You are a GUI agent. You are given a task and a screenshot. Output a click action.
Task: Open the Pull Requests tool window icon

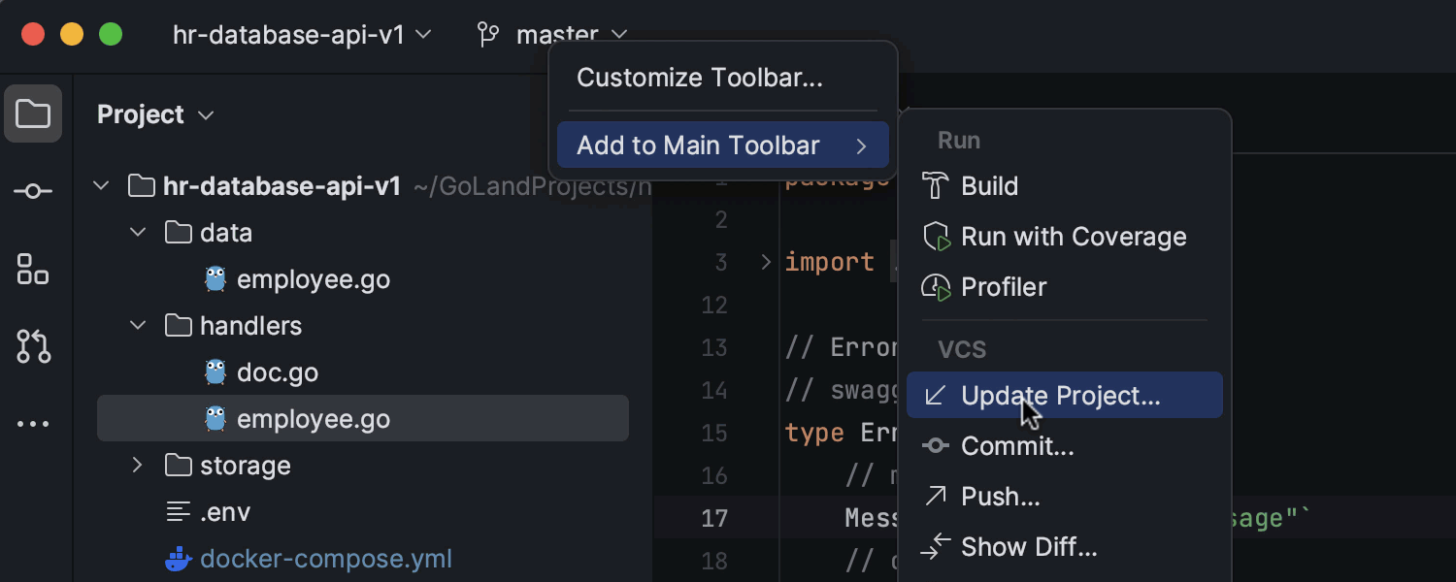[33, 346]
